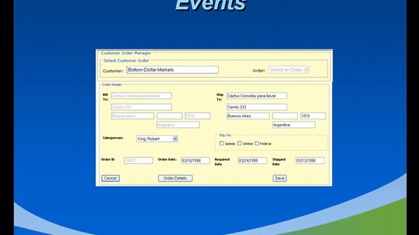Click the Events slide heading
Screen dimensions: 419x235
click(210, 5)
